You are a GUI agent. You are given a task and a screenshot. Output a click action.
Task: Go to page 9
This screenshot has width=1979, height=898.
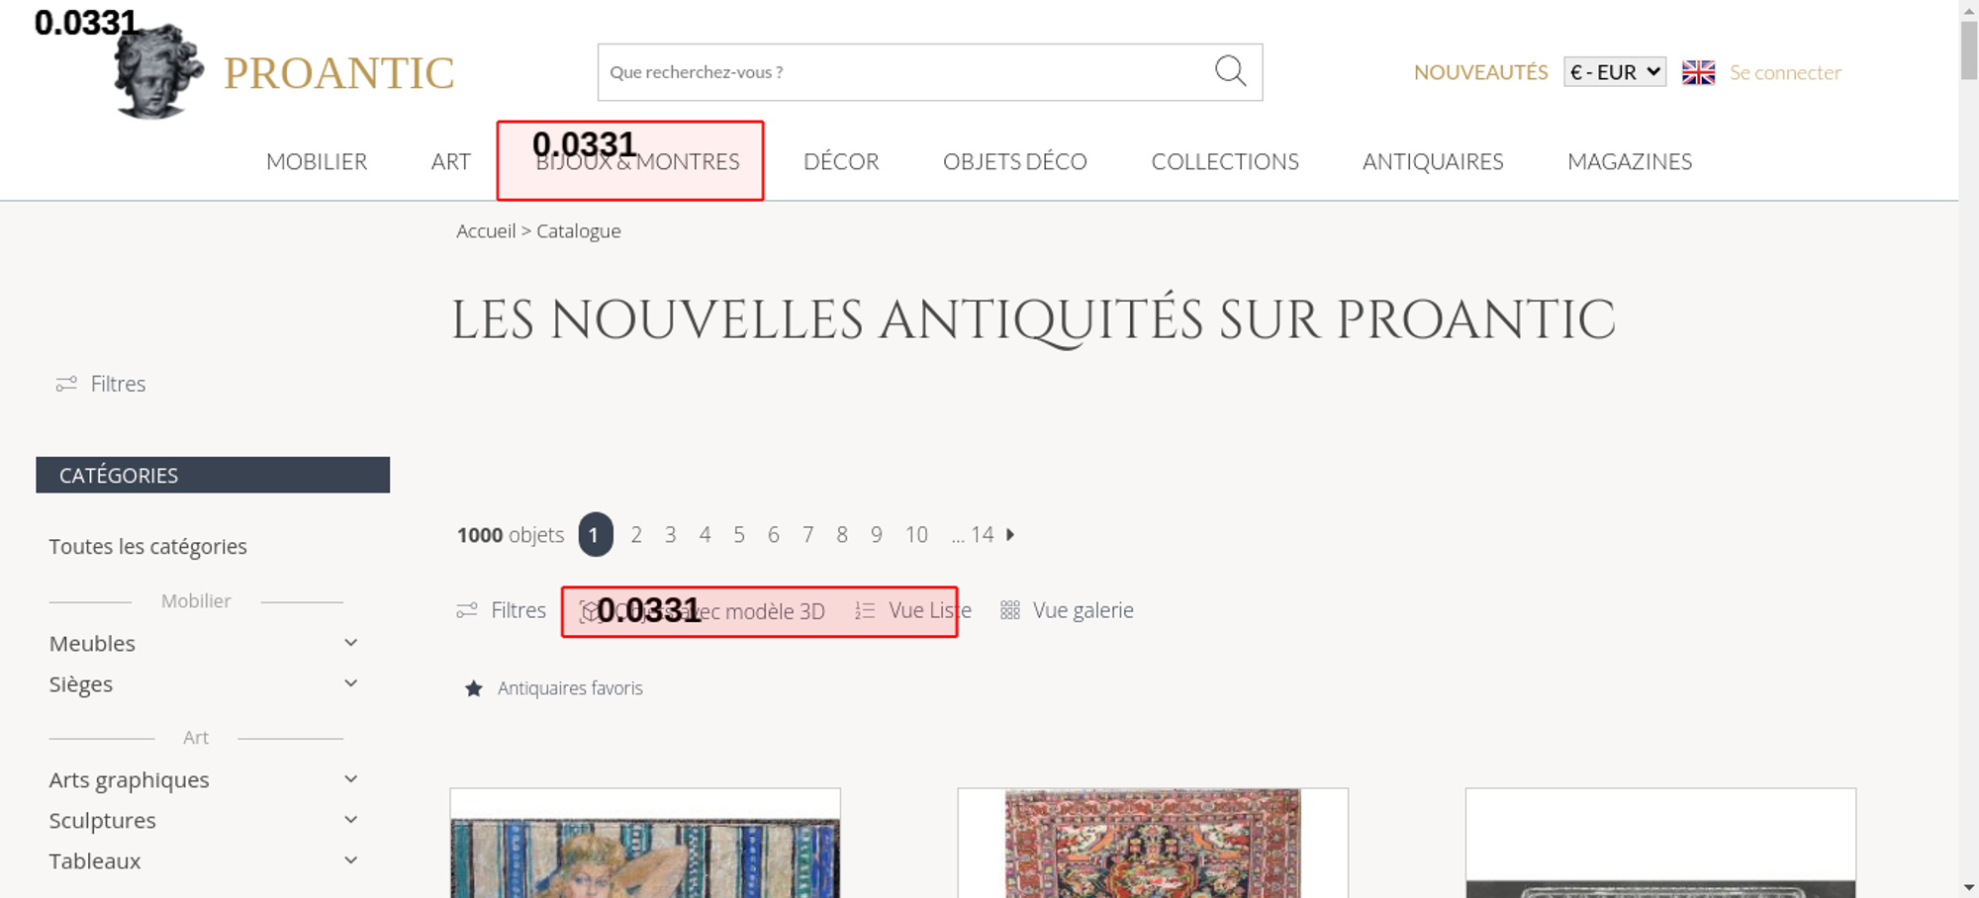[x=877, y=535]
